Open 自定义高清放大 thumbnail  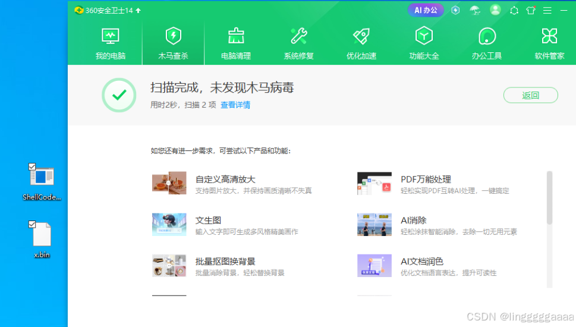[169, 183]
